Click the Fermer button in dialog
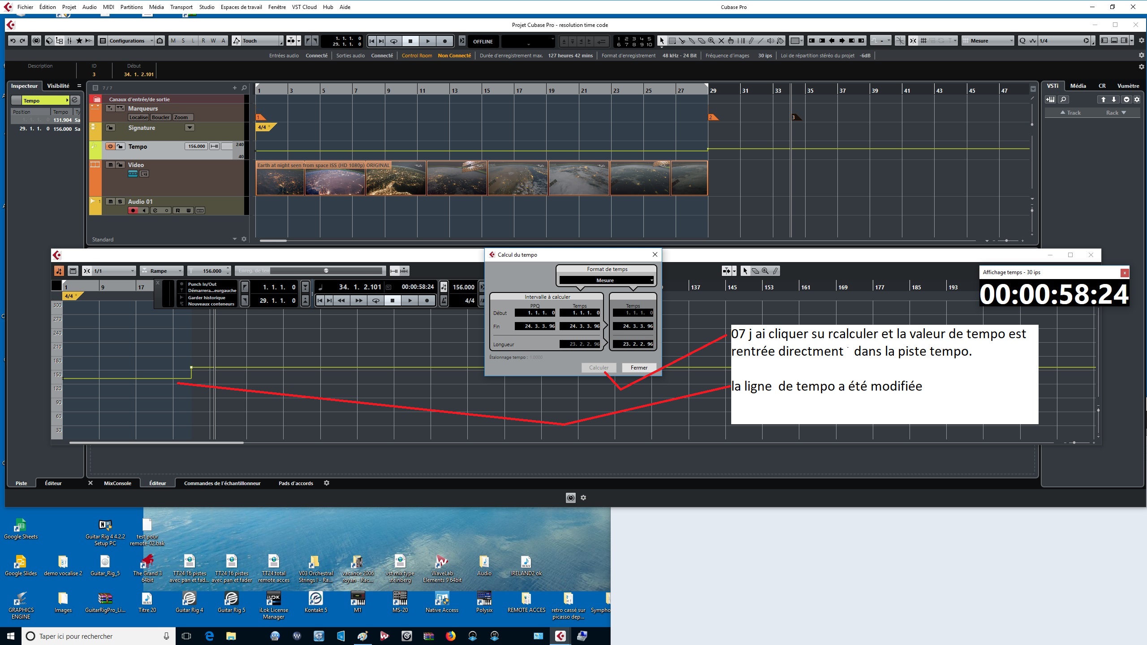The height and width of the screenshot is (645, 1147). click(x=638, y=368)
